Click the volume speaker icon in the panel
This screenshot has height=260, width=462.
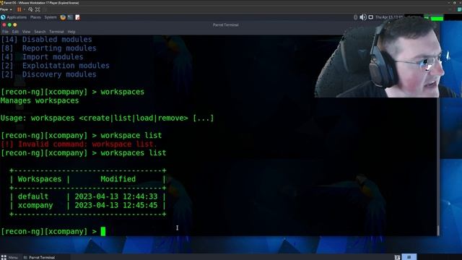[x=363, y=17]
